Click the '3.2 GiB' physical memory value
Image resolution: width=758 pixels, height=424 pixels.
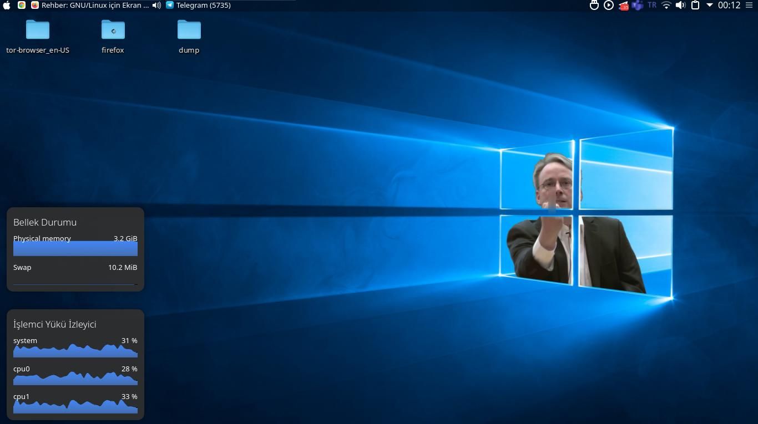pos(125,238)
